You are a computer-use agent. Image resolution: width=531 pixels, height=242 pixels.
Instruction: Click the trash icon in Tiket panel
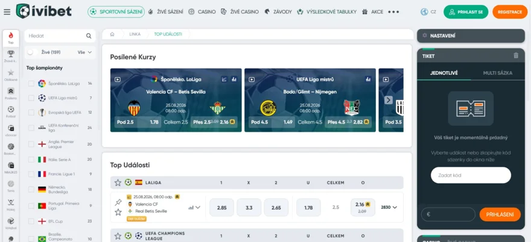tap(516, 56)
